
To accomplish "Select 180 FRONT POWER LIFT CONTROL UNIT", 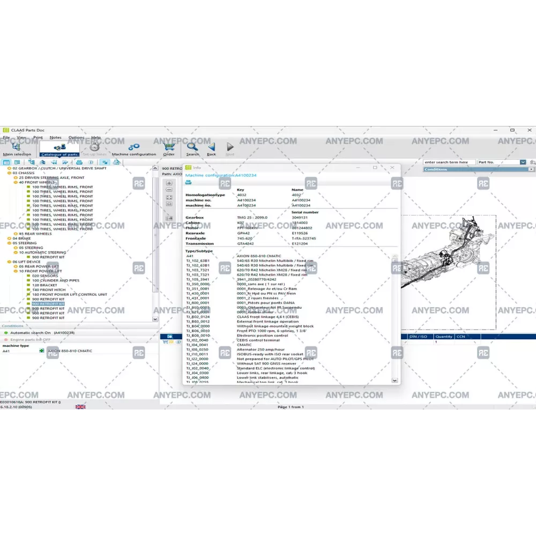I will click(69, 294).
